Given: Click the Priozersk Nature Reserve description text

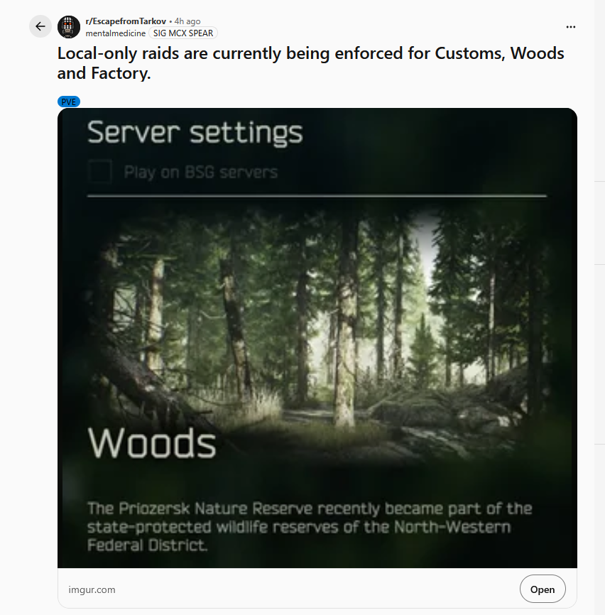Looking at the screenshot, I should pos(310,527).
